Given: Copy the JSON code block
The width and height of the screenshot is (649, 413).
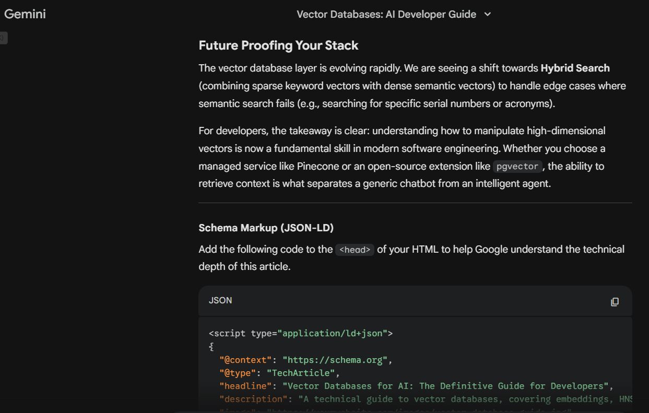Looking at the screenshot, I should [615, 302].
